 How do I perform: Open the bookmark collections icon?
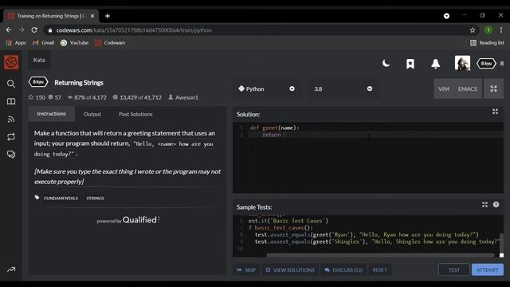(x=410, y=64)
